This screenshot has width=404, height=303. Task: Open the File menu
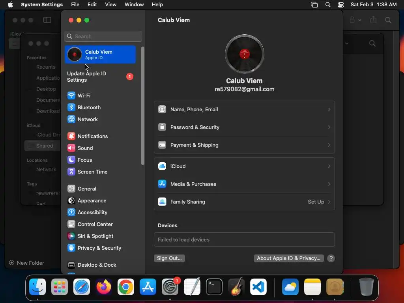click(x=75, y=5)
